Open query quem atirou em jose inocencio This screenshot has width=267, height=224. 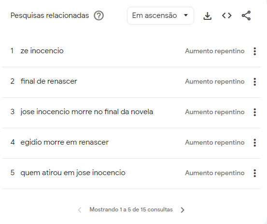[x=73, y=173]
